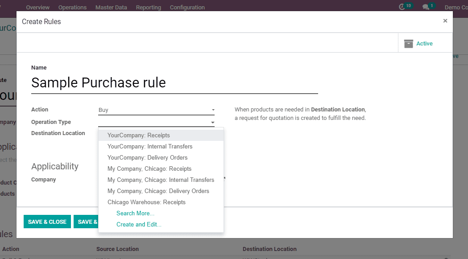Pick Chicago Warehouse: Receipts option
468x259 pixels.
coord(161,202)
